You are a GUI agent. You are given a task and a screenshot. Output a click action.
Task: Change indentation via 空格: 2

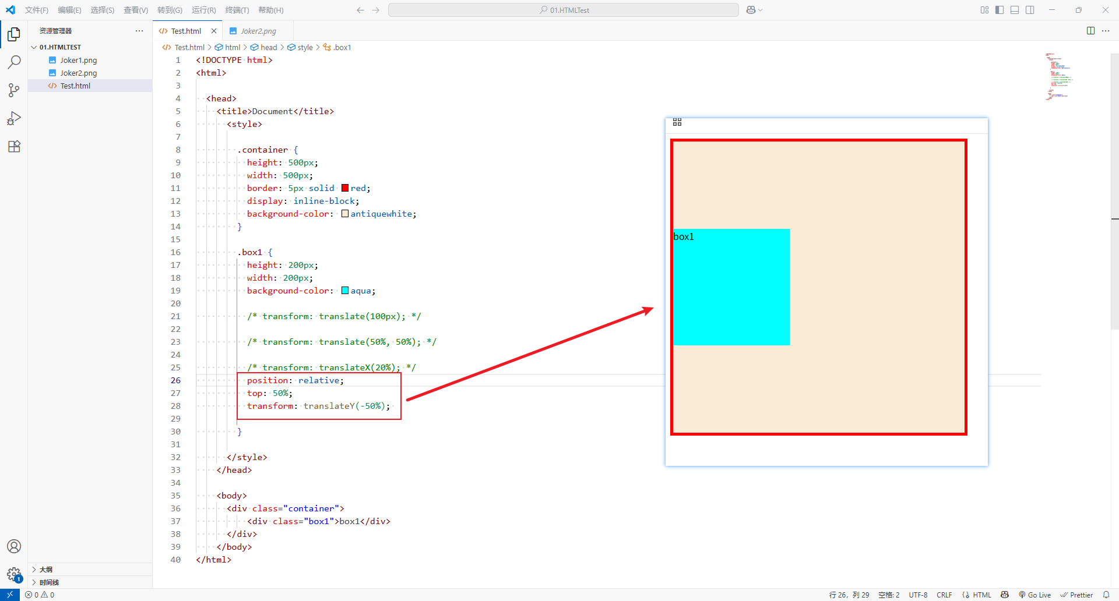click(x=889, y=595)
